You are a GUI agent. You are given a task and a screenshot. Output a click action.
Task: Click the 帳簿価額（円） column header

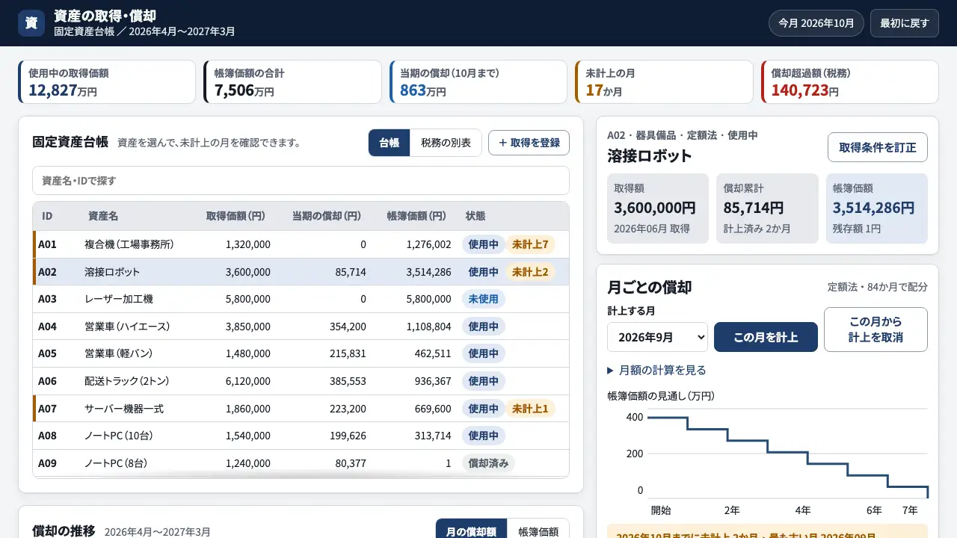[416, 216]
